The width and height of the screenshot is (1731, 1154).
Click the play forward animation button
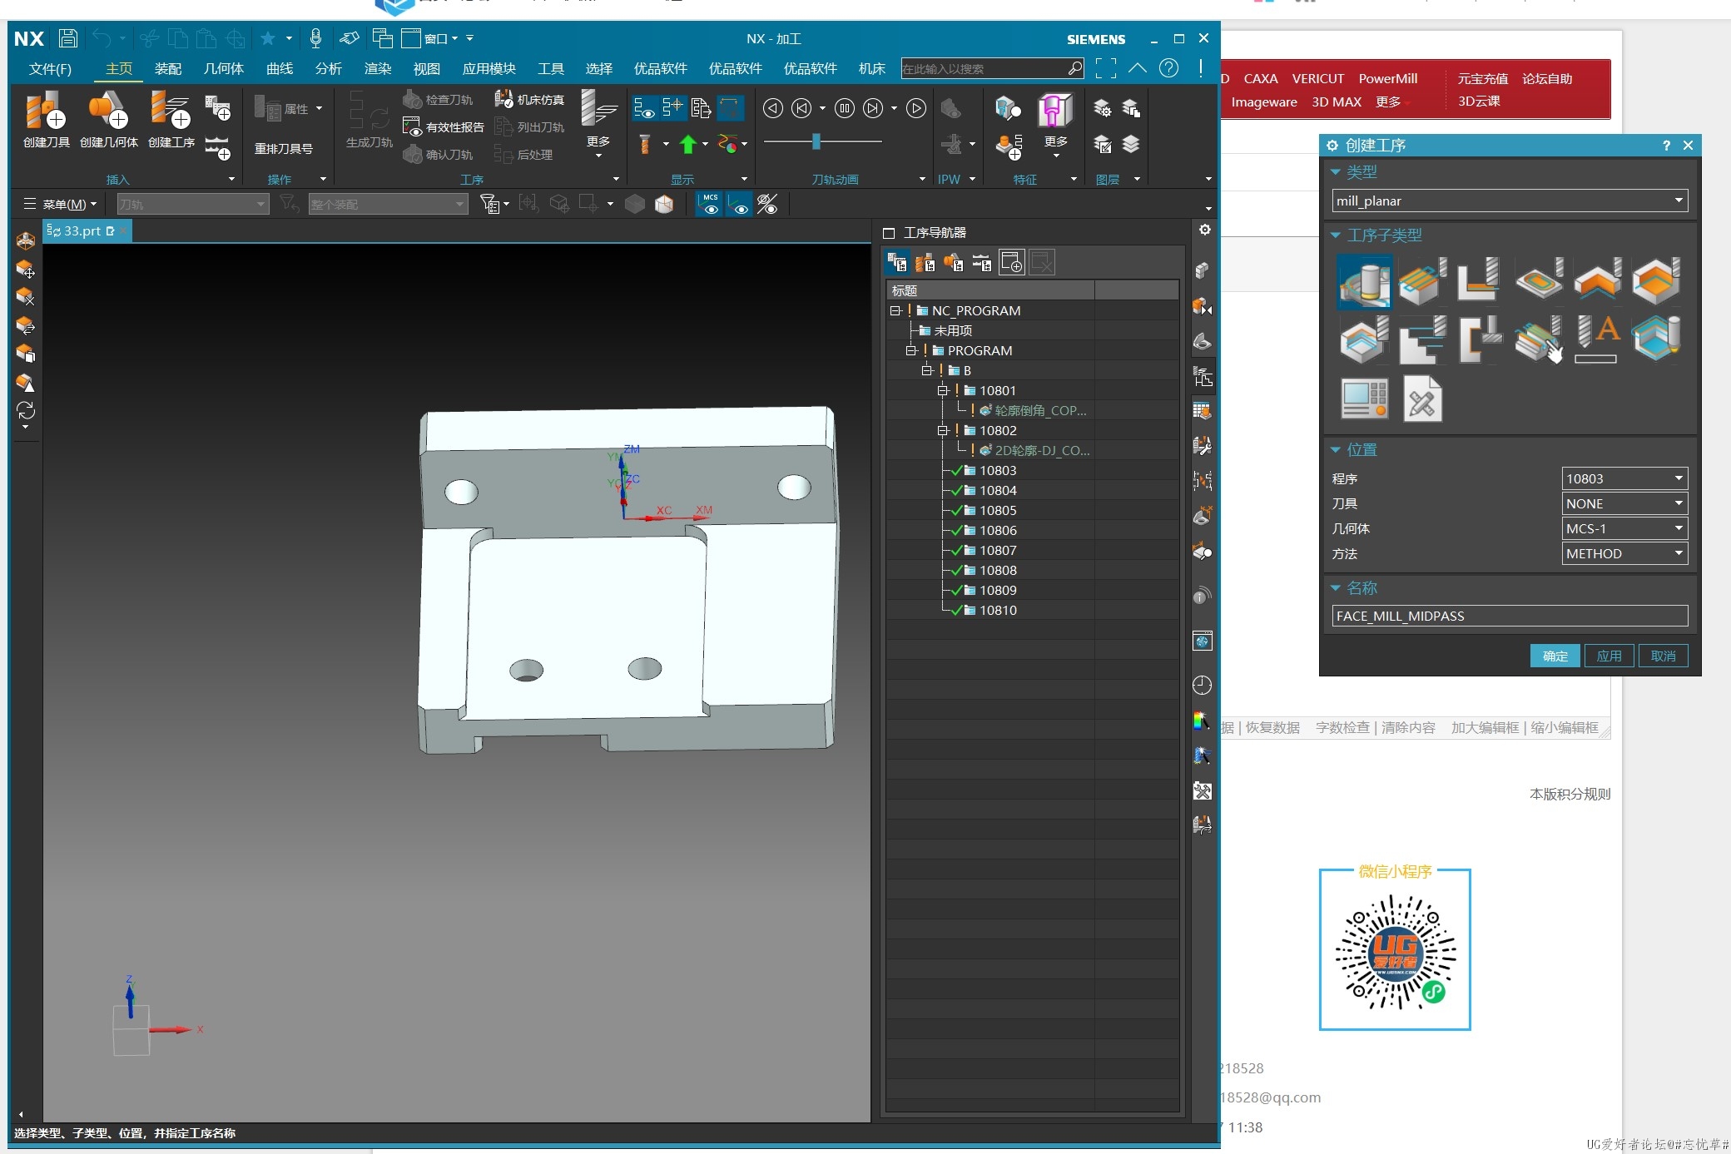click(x=916, y=108)
